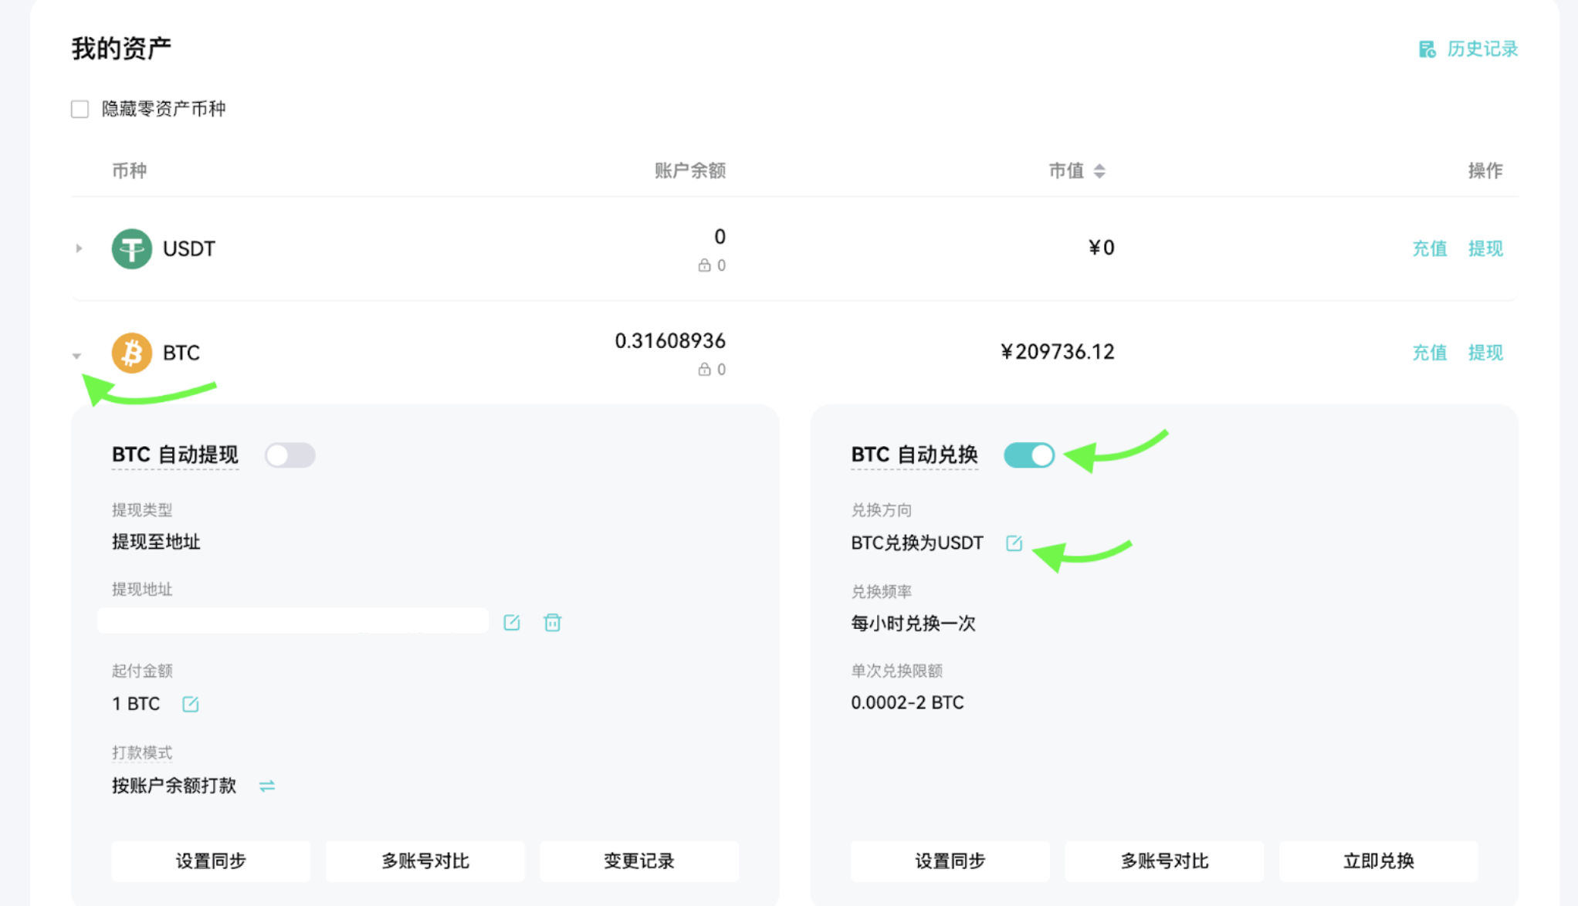Click 设置同步 under BTC 自动提现
Image resolution: width=1578 pixels, height=906 pixels.
tap(211, 861)
